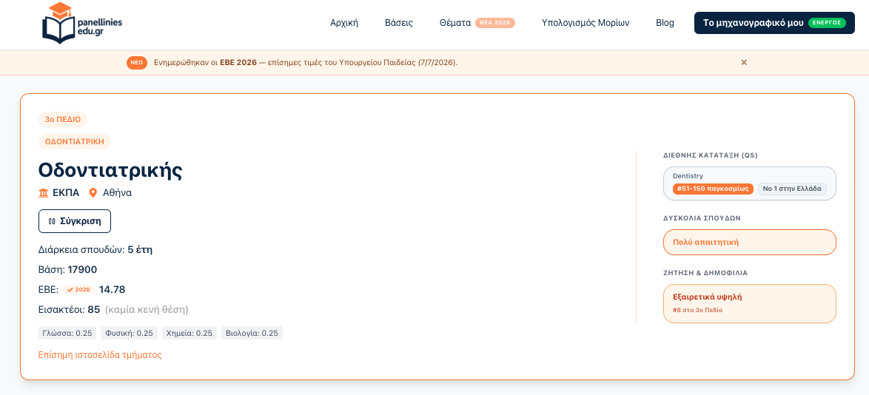
Task: Click the Σύγκριση compare button
Action: tap(75, 221)
